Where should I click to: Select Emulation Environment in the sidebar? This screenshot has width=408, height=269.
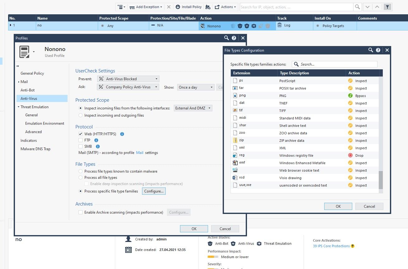[x=45, y=123]
